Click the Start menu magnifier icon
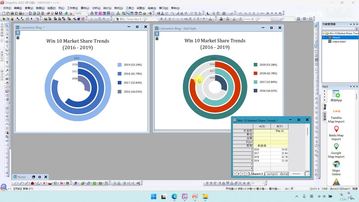 point(4,187)
